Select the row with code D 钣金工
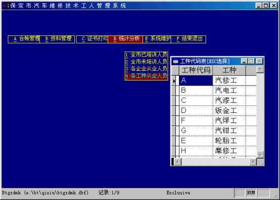Image resolution: width=280 pixels, height=200 pixels. [214, 110]
